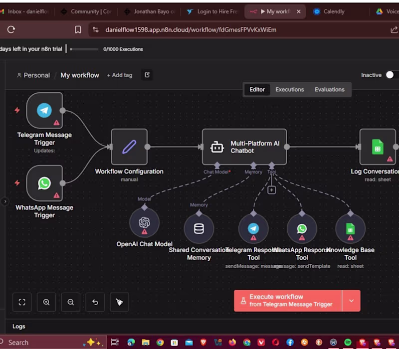
Task: Click the warning badge on OpenAI Chat Model
Action: 144,232
